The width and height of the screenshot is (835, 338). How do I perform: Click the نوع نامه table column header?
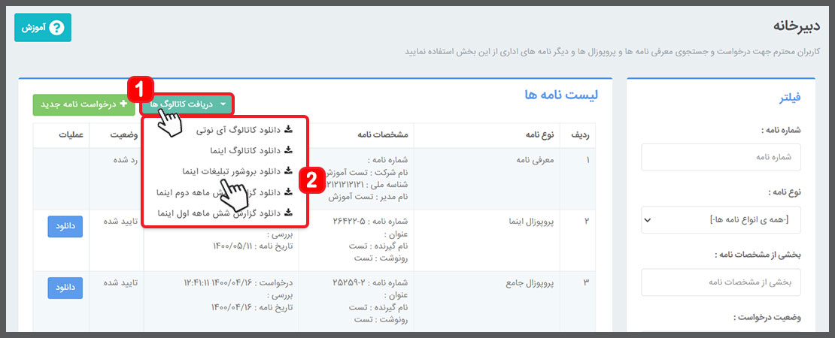538,134
